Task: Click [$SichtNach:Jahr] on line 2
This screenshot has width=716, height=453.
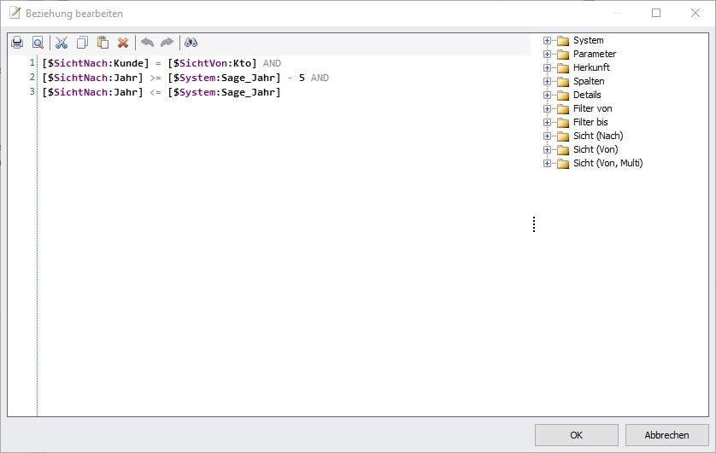Action: 92,78
